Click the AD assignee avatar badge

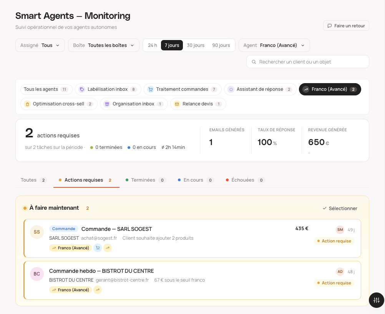pos(340,272)
